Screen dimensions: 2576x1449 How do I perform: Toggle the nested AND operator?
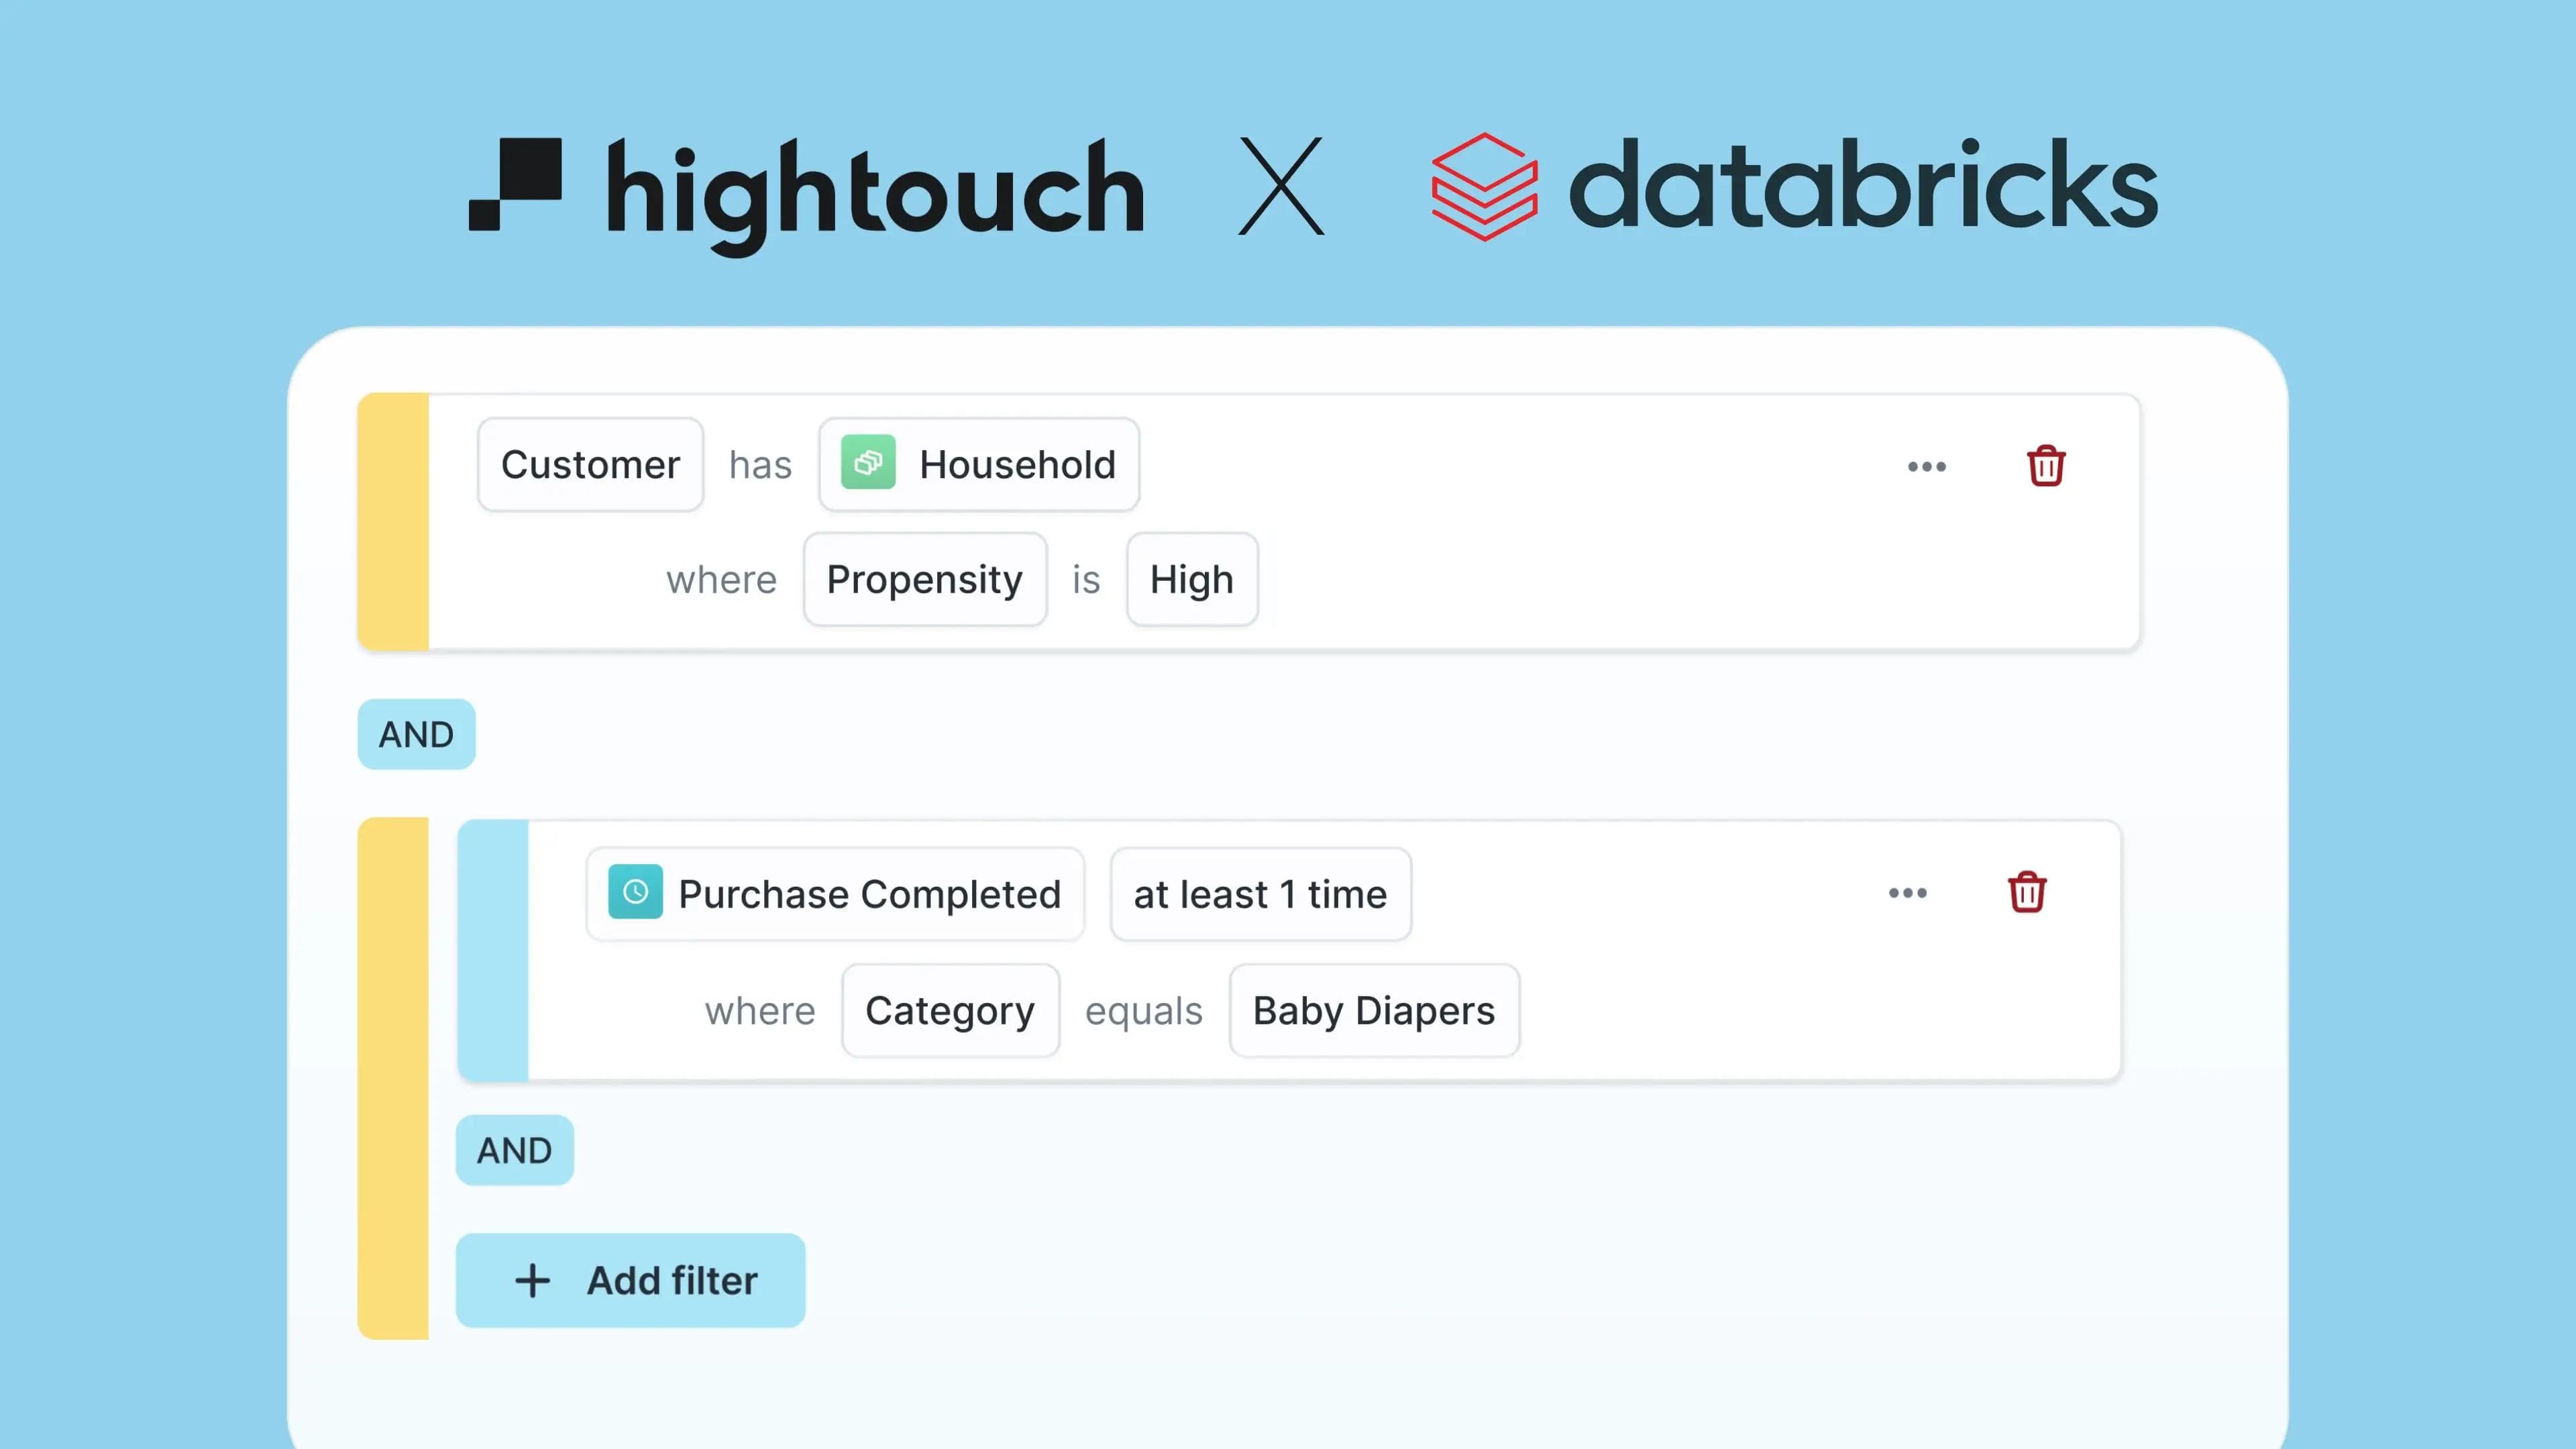click(x=514, y=1150)
